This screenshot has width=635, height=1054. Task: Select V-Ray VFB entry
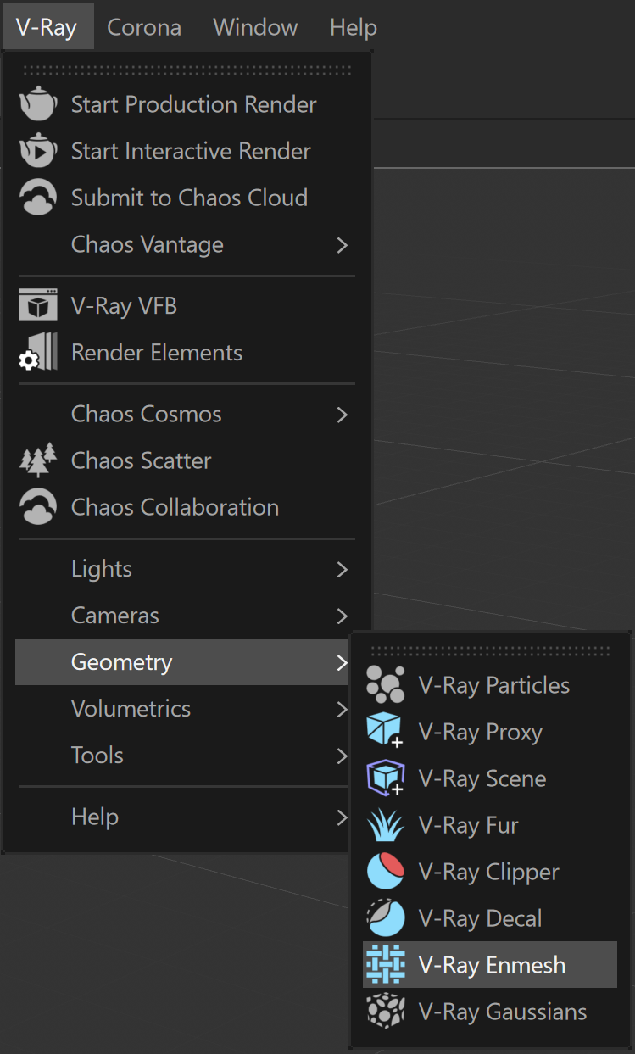[185, 305]
